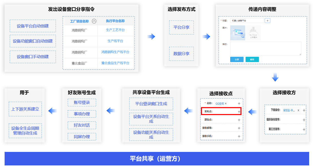Click the plus icon in the 组织身份发布 row

tap(304, 120)
